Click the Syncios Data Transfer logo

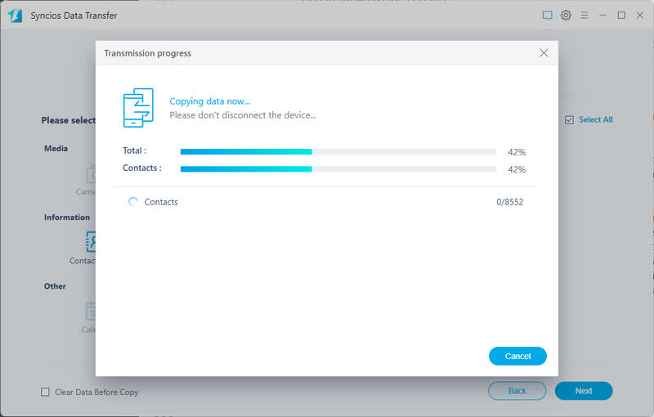15,16
